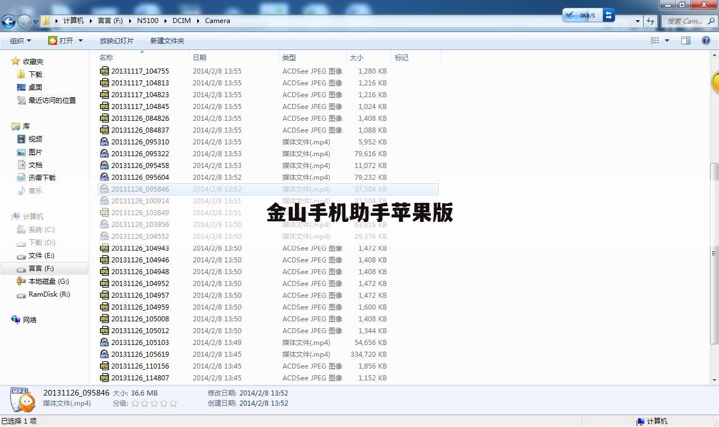Open the 图片 library
Viewport: 719px width, 427px height.
35,152
